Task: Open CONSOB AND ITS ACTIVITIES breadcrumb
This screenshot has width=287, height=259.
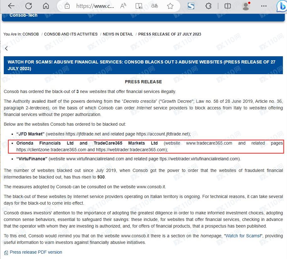Action: (71, 34)
